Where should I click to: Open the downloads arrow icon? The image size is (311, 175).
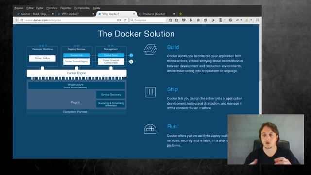(191, 20)
